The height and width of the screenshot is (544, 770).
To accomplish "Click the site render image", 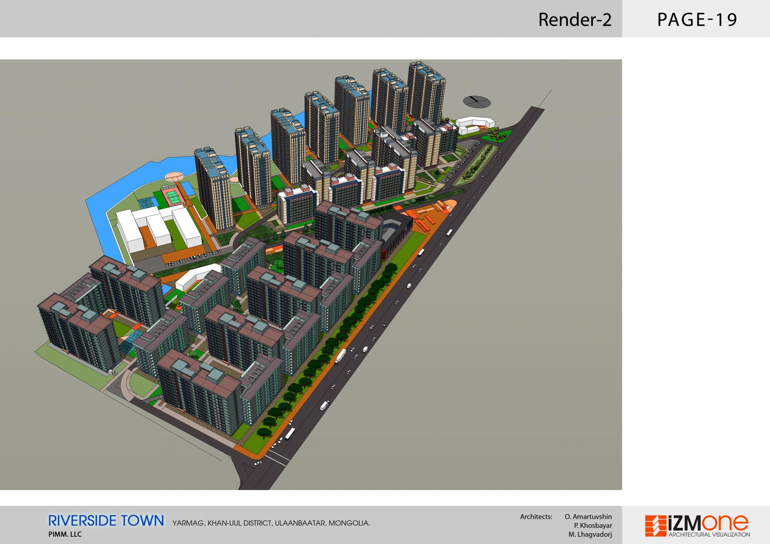I will [x=311, y=275].
